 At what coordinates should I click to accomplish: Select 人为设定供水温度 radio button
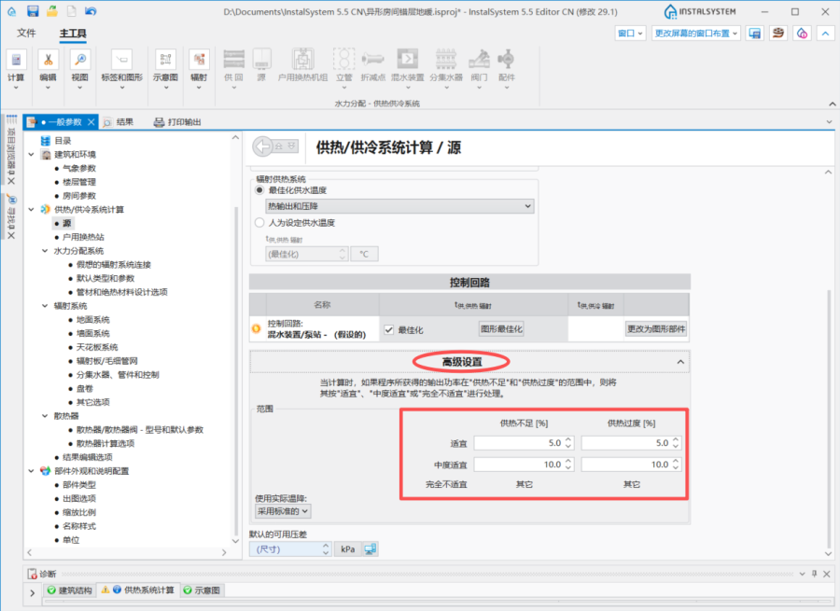(260, 223)
